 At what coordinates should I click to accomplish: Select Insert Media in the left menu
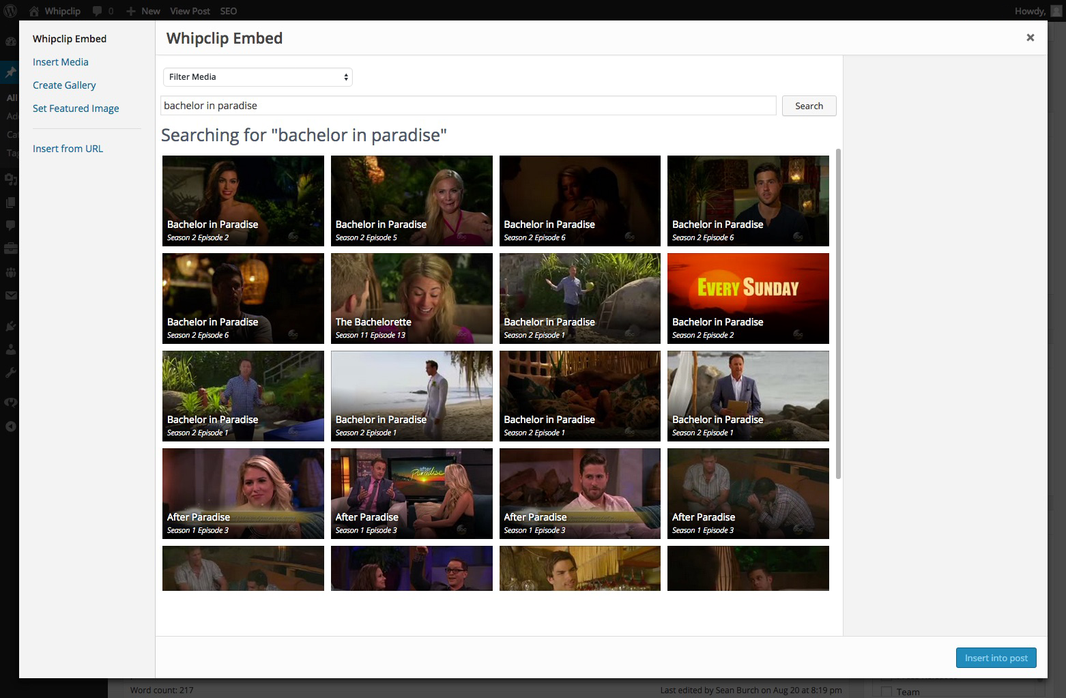point(61,62)
